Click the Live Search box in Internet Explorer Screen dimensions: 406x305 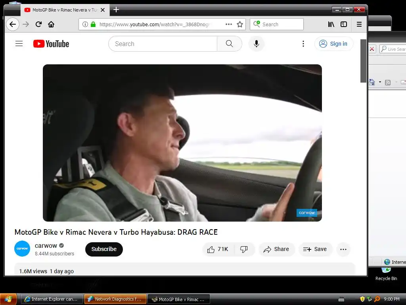393,49
